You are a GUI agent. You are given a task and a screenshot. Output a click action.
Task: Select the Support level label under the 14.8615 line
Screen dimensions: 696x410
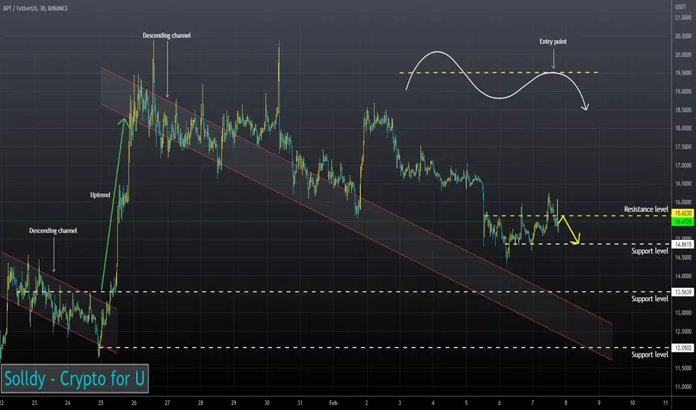point(650,251)
